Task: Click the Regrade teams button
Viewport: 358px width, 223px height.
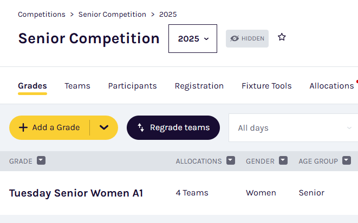Action: point(173,127)
